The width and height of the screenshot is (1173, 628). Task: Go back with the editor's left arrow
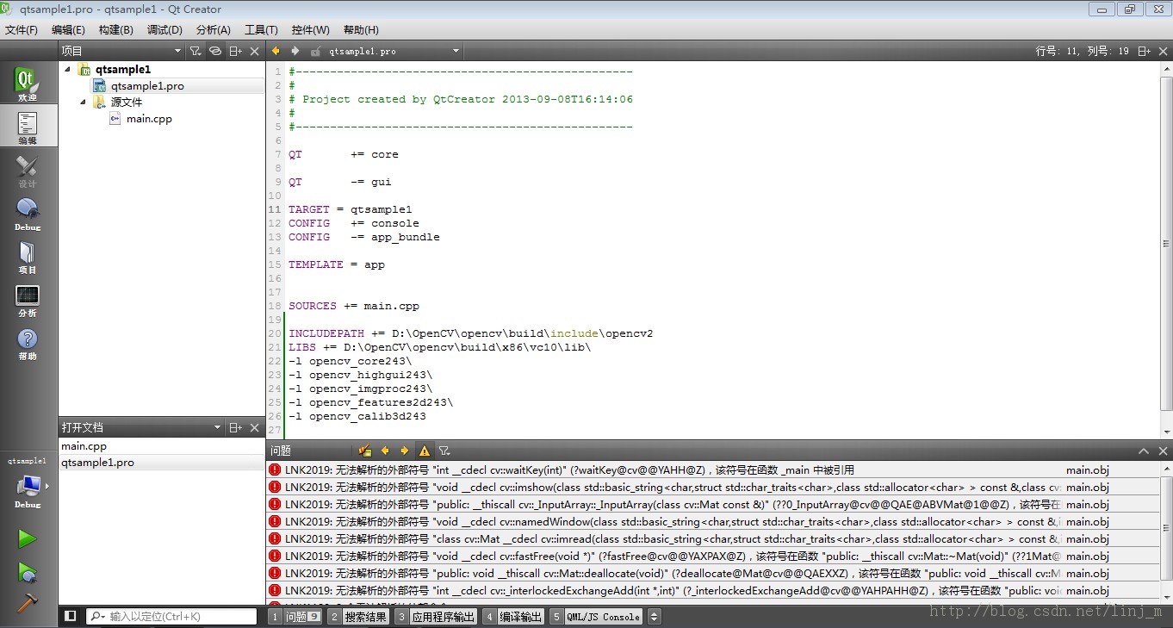tap(276, 51)
